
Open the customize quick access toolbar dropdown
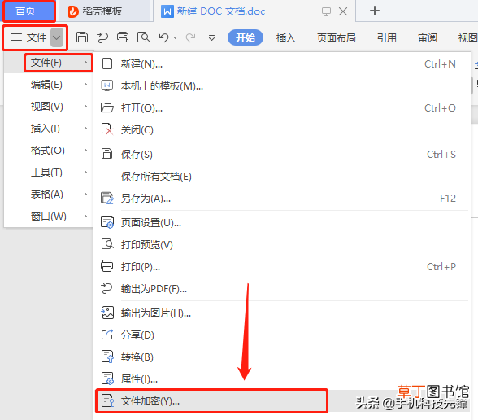211,37
